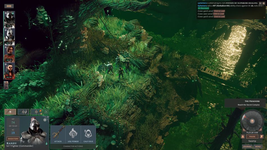This screenshot has height=150, width=267.
Task: Select party portrait showing 59/59 HP
Action: 9,54
